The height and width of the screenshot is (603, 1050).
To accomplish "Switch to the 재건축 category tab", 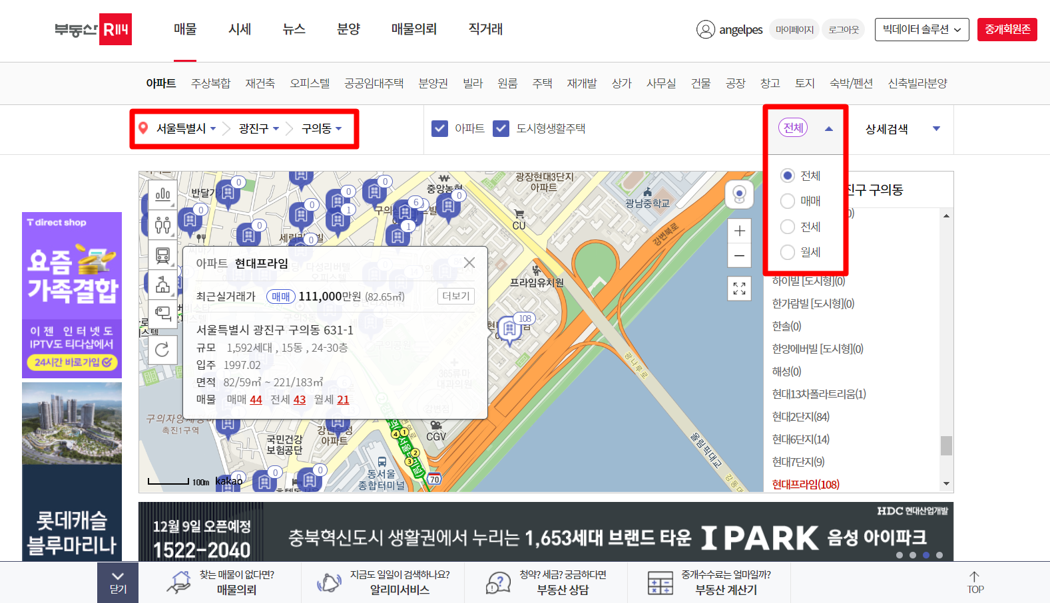I will pos(260,83).
